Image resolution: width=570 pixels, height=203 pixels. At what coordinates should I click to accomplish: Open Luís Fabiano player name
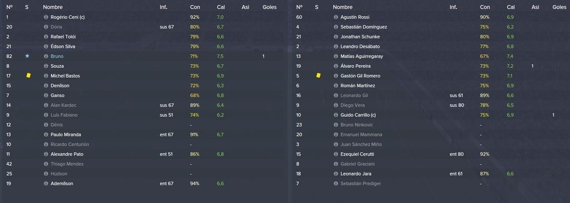pyautogui.click(x=64, y=115)
